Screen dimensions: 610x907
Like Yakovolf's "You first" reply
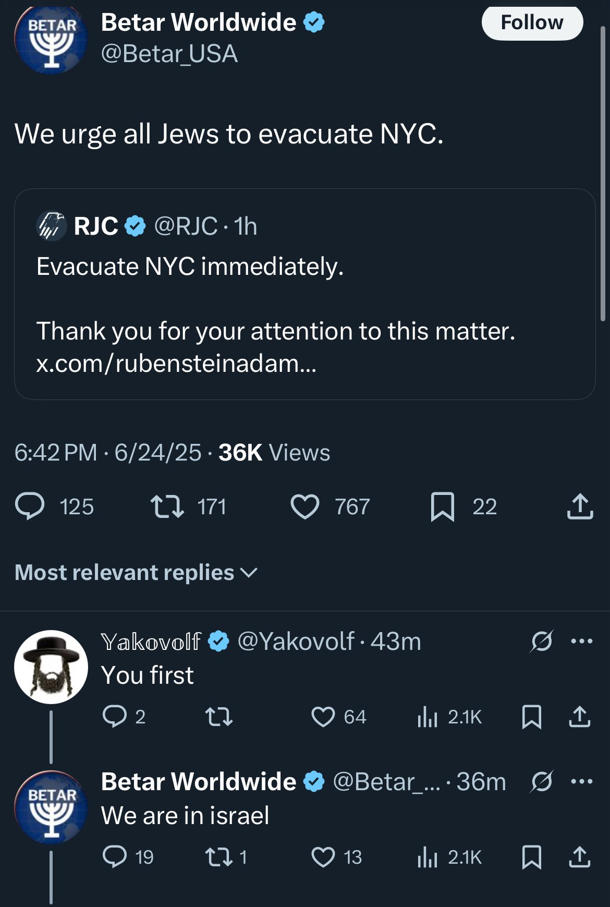click(323, 717)
